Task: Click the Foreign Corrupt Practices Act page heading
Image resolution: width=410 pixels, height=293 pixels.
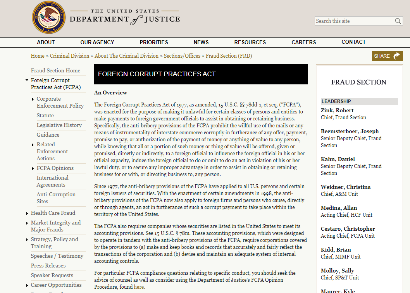Action: pos(157,74)
